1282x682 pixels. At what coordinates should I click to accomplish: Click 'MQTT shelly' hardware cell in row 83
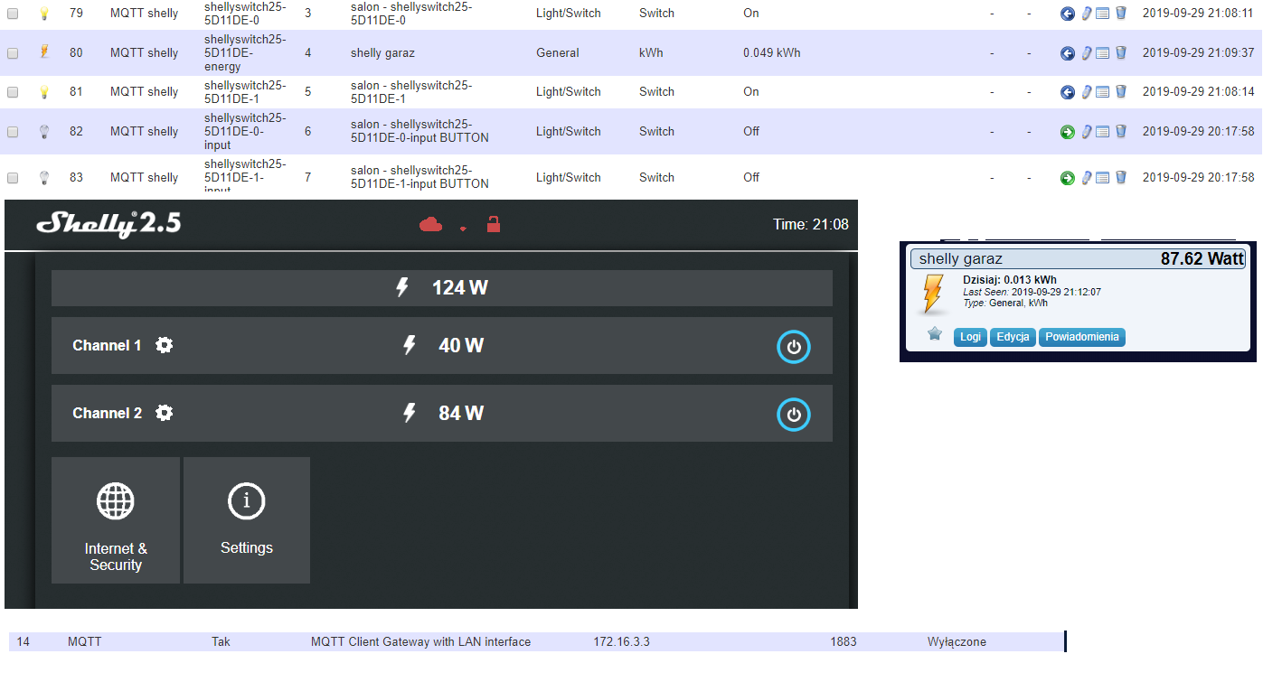point(145,178)
